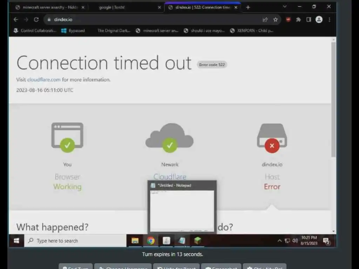Click the Minecraft grass block taskbar icon
This screenshot has height=269, width=359.
197,241
